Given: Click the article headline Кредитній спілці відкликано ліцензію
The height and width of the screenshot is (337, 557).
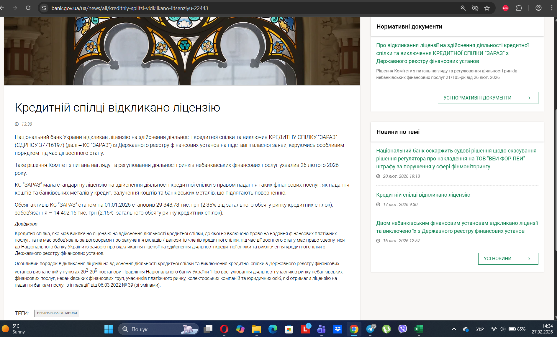Looking at the screenshot, I should click(x=117, y=107).
